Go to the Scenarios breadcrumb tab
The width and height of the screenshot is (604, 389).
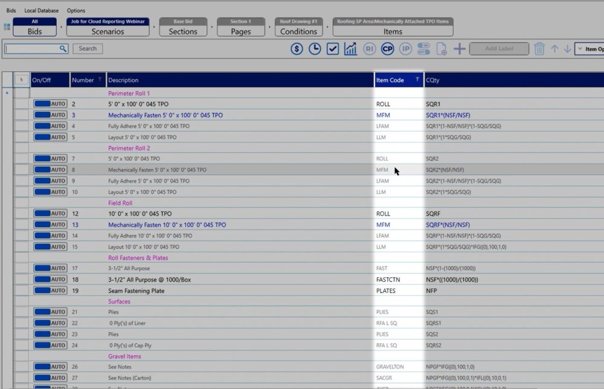point(108,27)
